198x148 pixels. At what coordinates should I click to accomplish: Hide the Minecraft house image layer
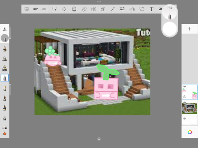[x=184, y=102]
